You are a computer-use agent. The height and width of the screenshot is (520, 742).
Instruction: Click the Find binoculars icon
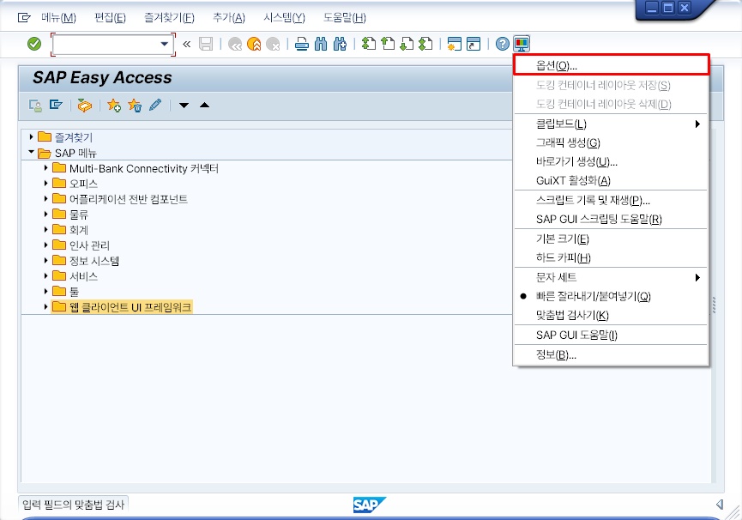coord(321,44)
